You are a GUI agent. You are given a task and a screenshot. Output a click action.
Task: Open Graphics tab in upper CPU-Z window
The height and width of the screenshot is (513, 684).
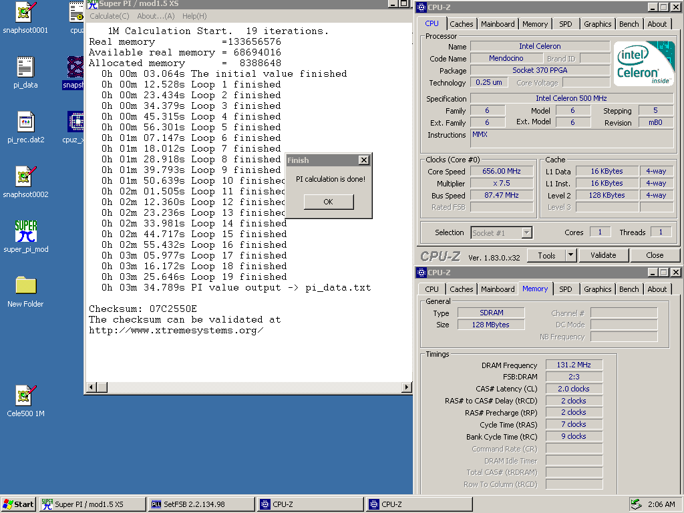click(x=598, y=24)
